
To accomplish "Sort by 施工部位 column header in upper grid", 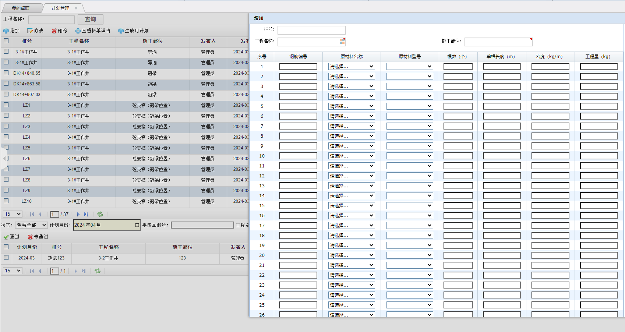I will [153, 41].
